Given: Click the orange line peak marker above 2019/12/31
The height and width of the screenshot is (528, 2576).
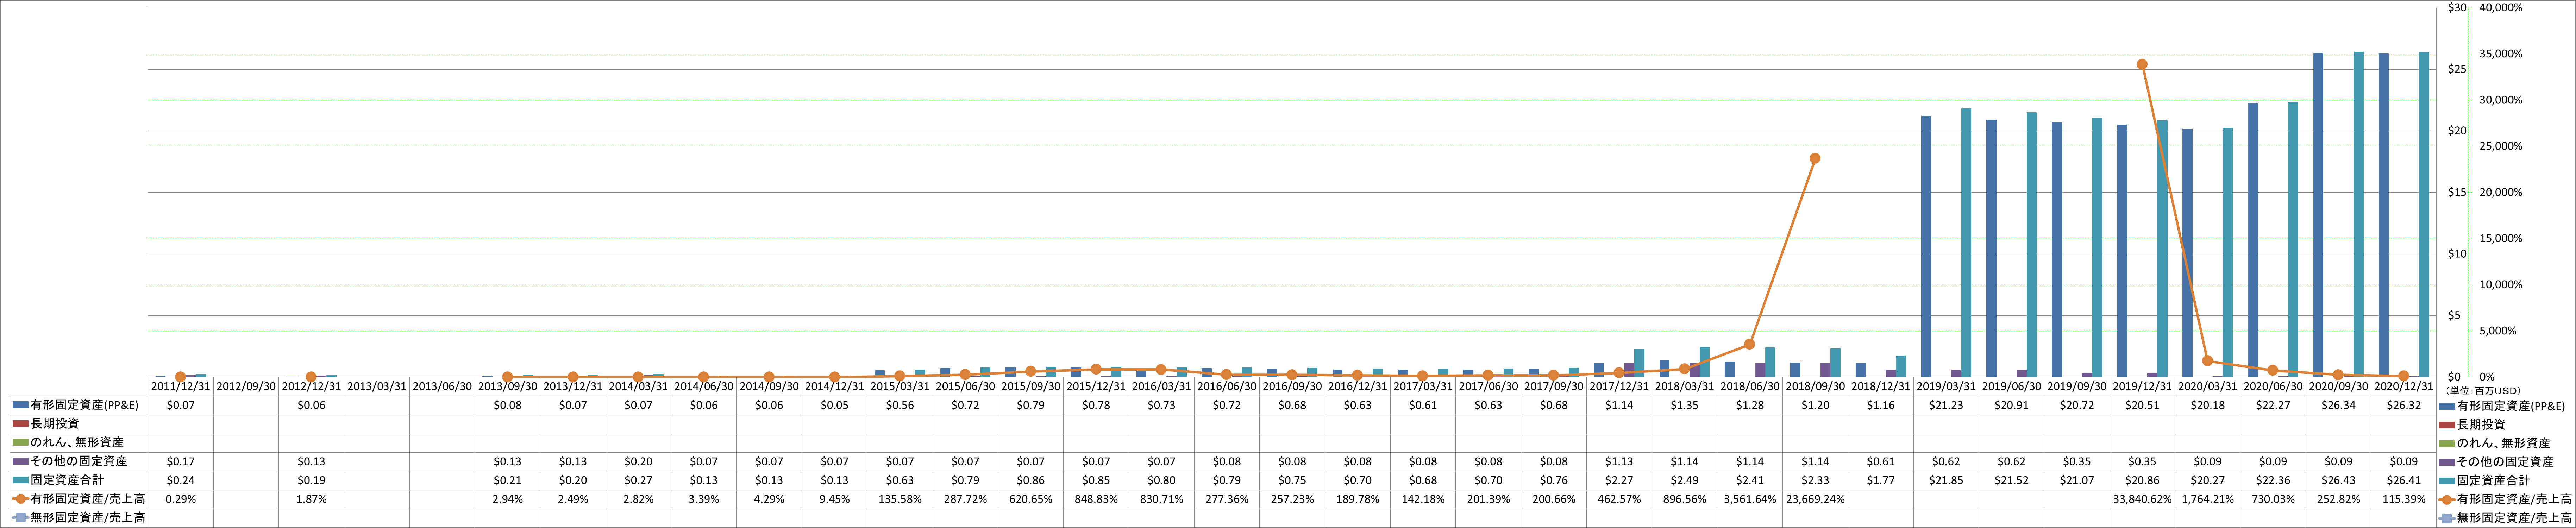Looking at the screenshot, I should point(2142,64).
